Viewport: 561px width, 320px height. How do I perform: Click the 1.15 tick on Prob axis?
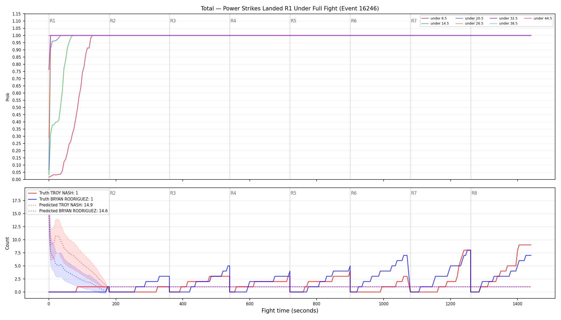point(17,14)
